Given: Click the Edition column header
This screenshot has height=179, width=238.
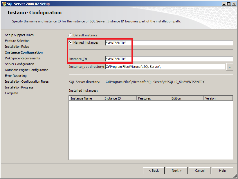Looking at the screenshot, I should click(187, 98).
